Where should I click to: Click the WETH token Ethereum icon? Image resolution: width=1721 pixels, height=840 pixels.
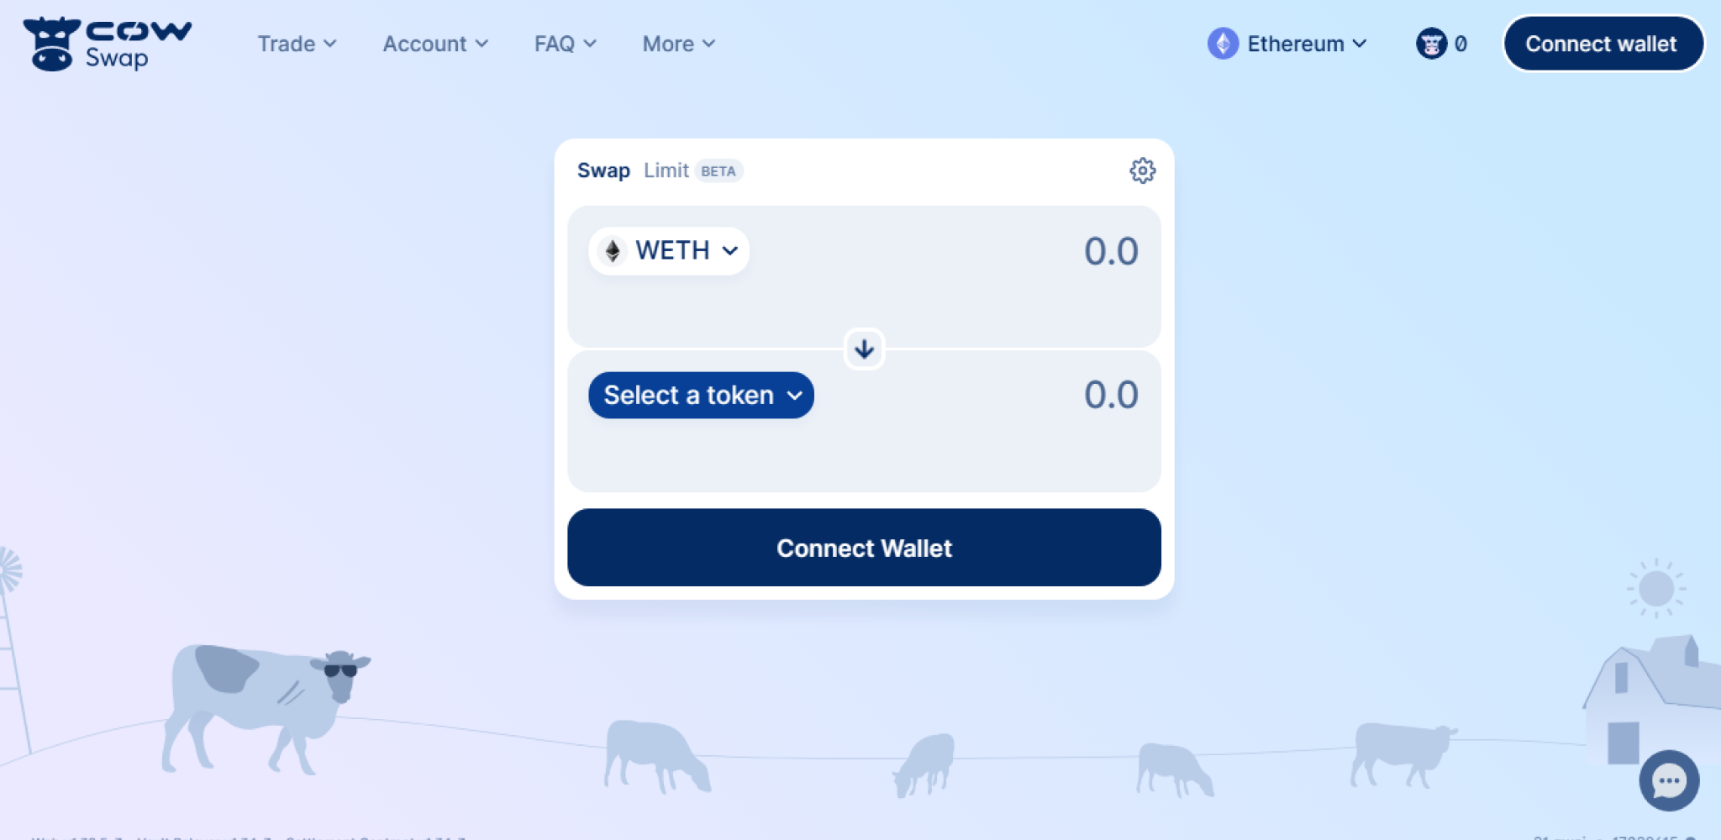(x=613, y=250)
